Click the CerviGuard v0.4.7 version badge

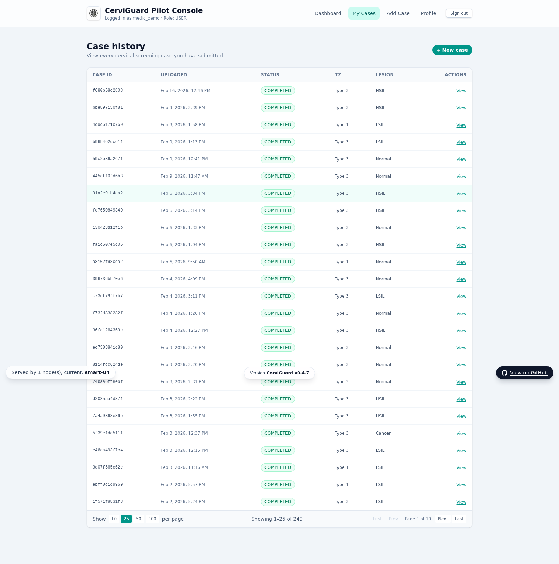(279, 373)
